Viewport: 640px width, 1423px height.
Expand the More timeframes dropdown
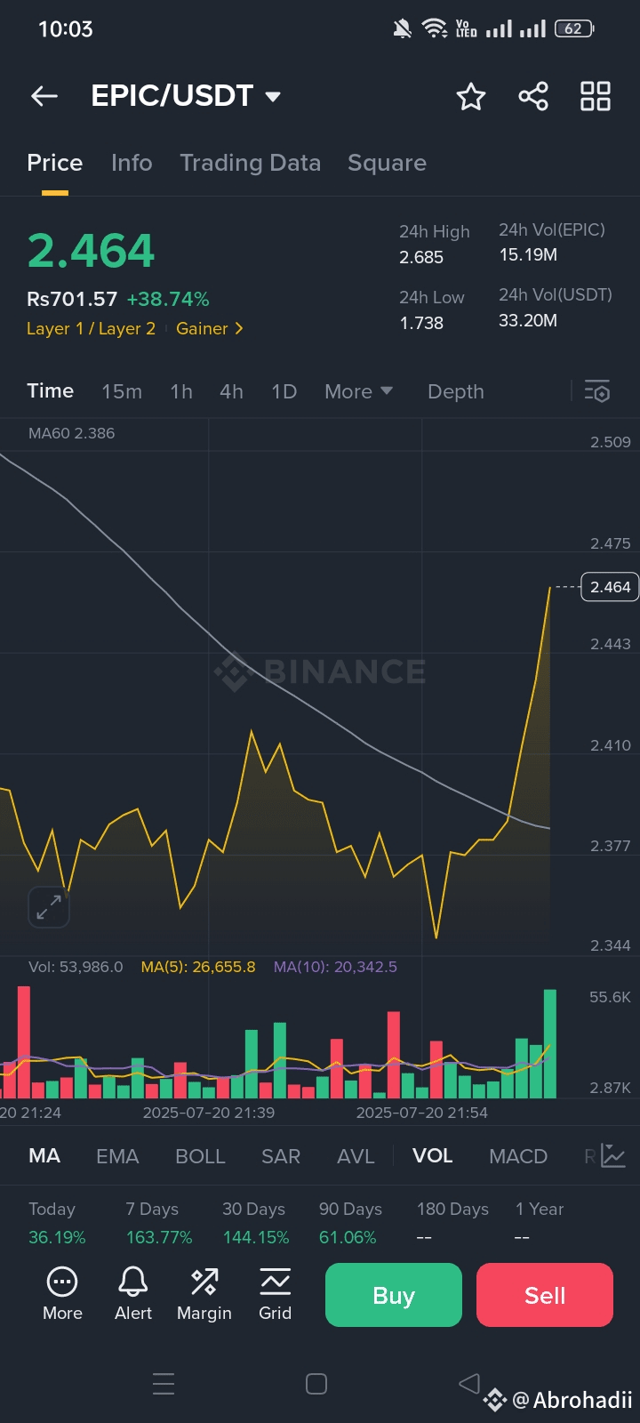359,391
